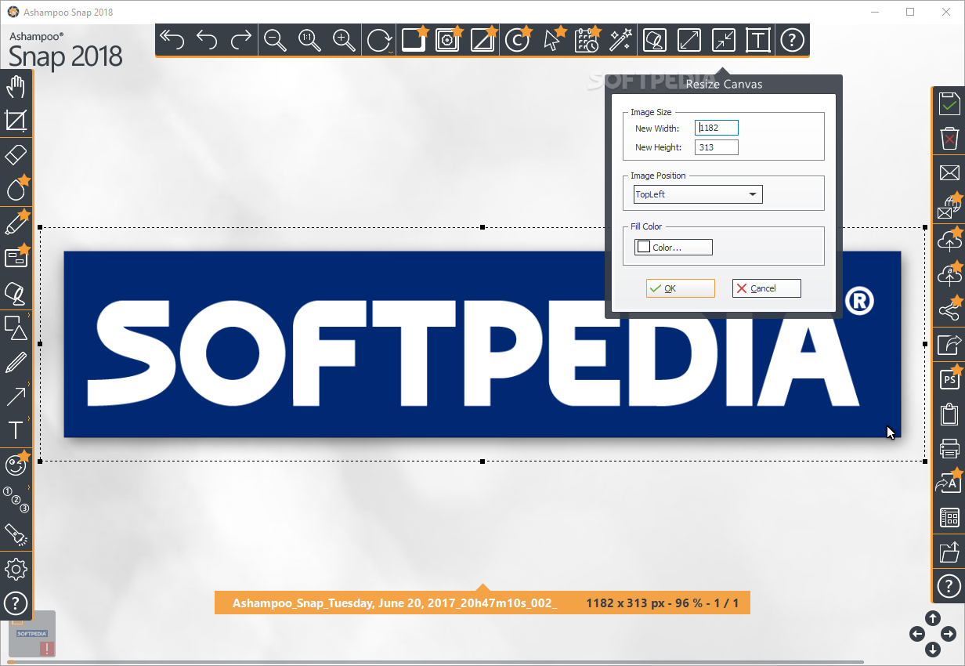Image resolution: width=965 pixels, height=666 pixels.
Task: Click the New Width field
Action: (x=717, y=128)
